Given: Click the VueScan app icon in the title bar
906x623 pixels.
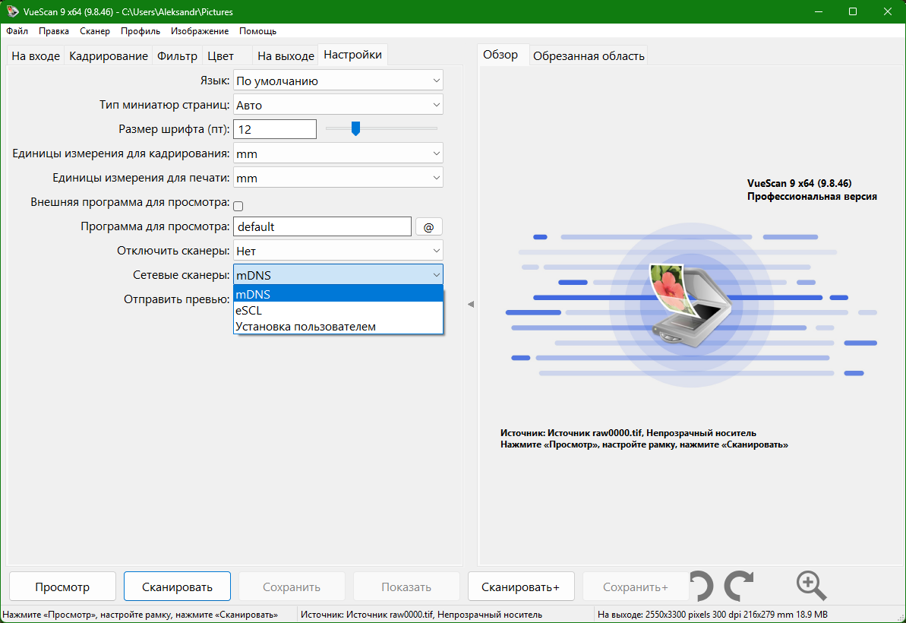Looking at the screenshot, I should (x=12, y=11).
